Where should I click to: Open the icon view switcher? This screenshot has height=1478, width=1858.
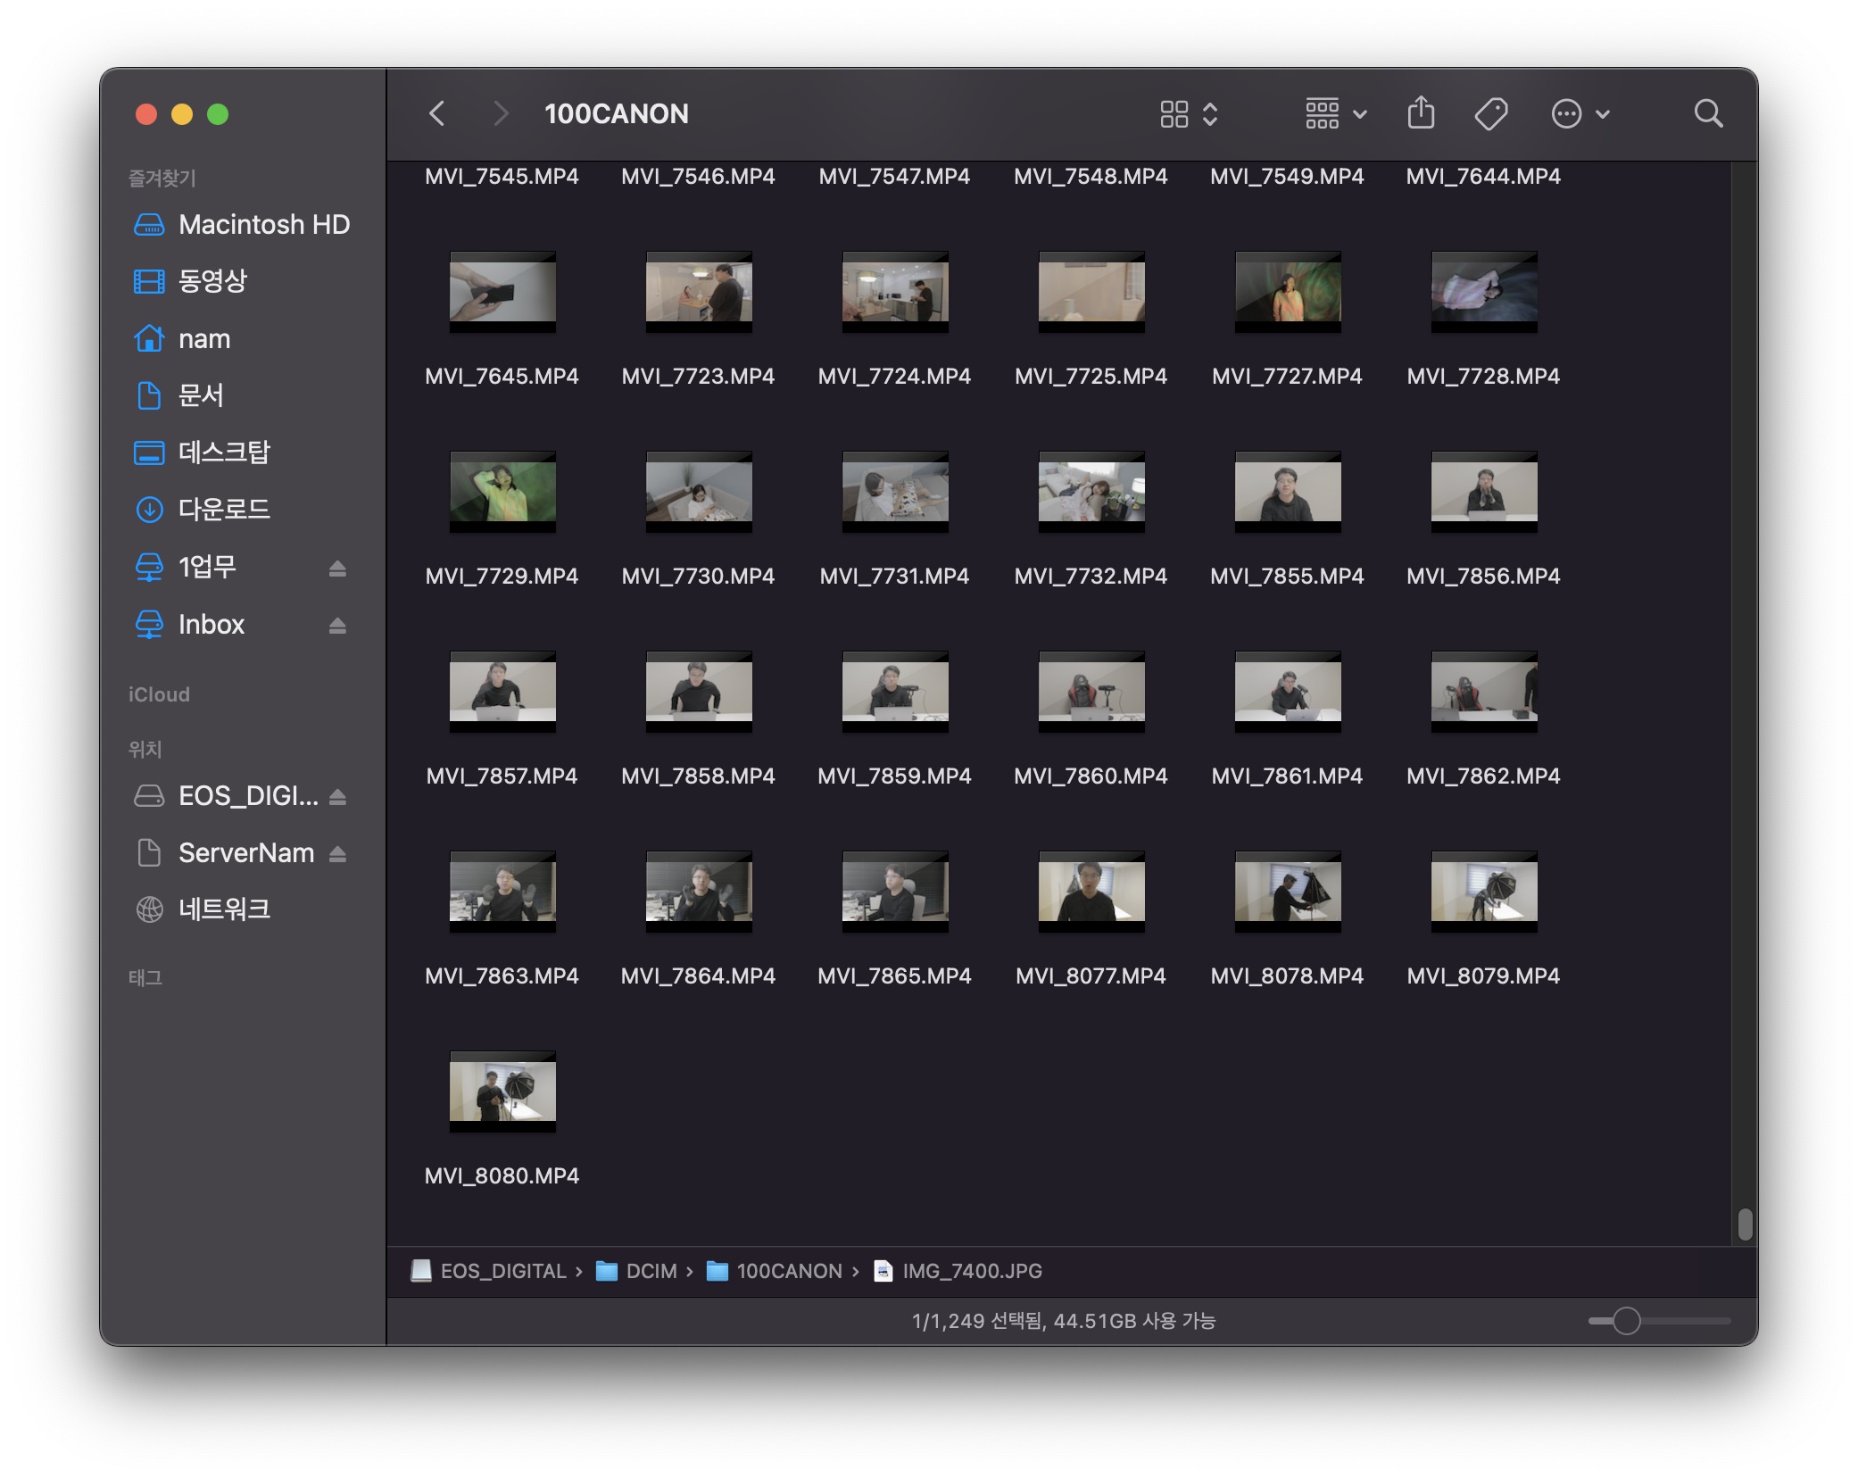1189,113
